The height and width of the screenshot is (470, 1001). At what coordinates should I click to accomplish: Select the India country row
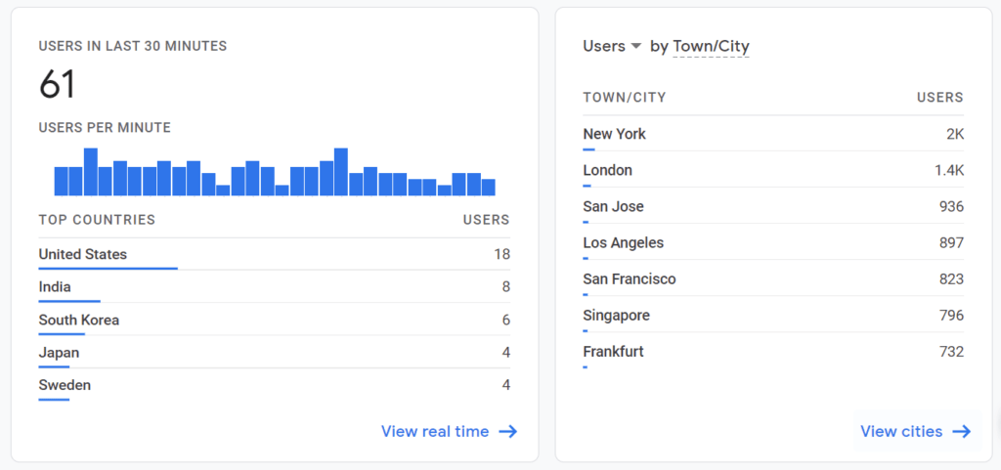(x=274, y=287)
